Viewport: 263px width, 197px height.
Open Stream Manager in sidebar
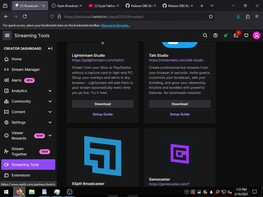[28, 70]
